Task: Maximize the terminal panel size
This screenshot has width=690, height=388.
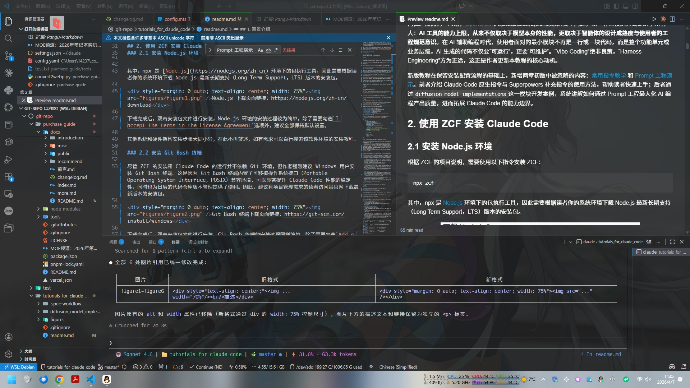Action: (672, 242)
